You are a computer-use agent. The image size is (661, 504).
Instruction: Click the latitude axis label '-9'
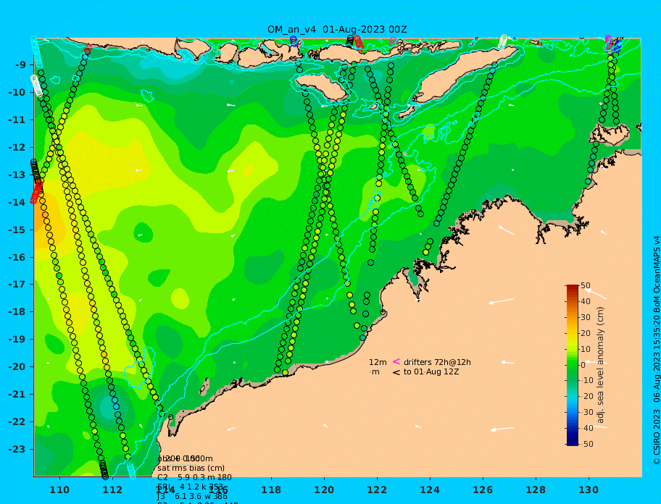tap(20, 65)
